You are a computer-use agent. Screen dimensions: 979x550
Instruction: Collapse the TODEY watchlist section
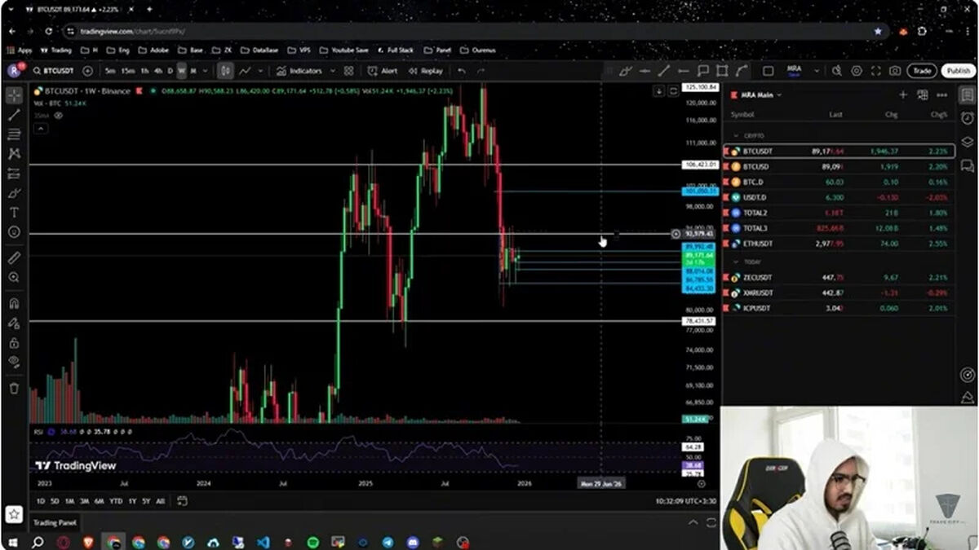tap(737, 262)
